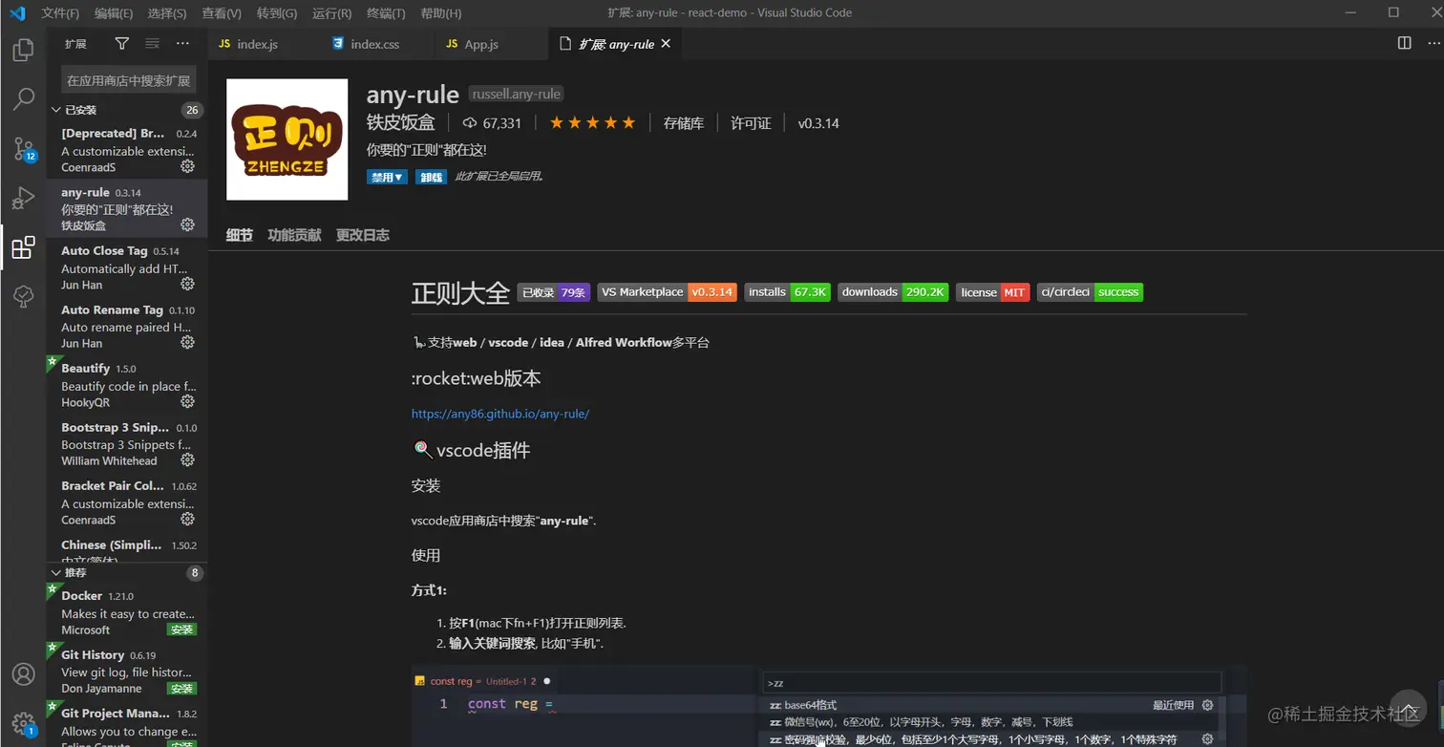Click the license MIT badge
The image size is (1444, 747).
coord(993,292)
